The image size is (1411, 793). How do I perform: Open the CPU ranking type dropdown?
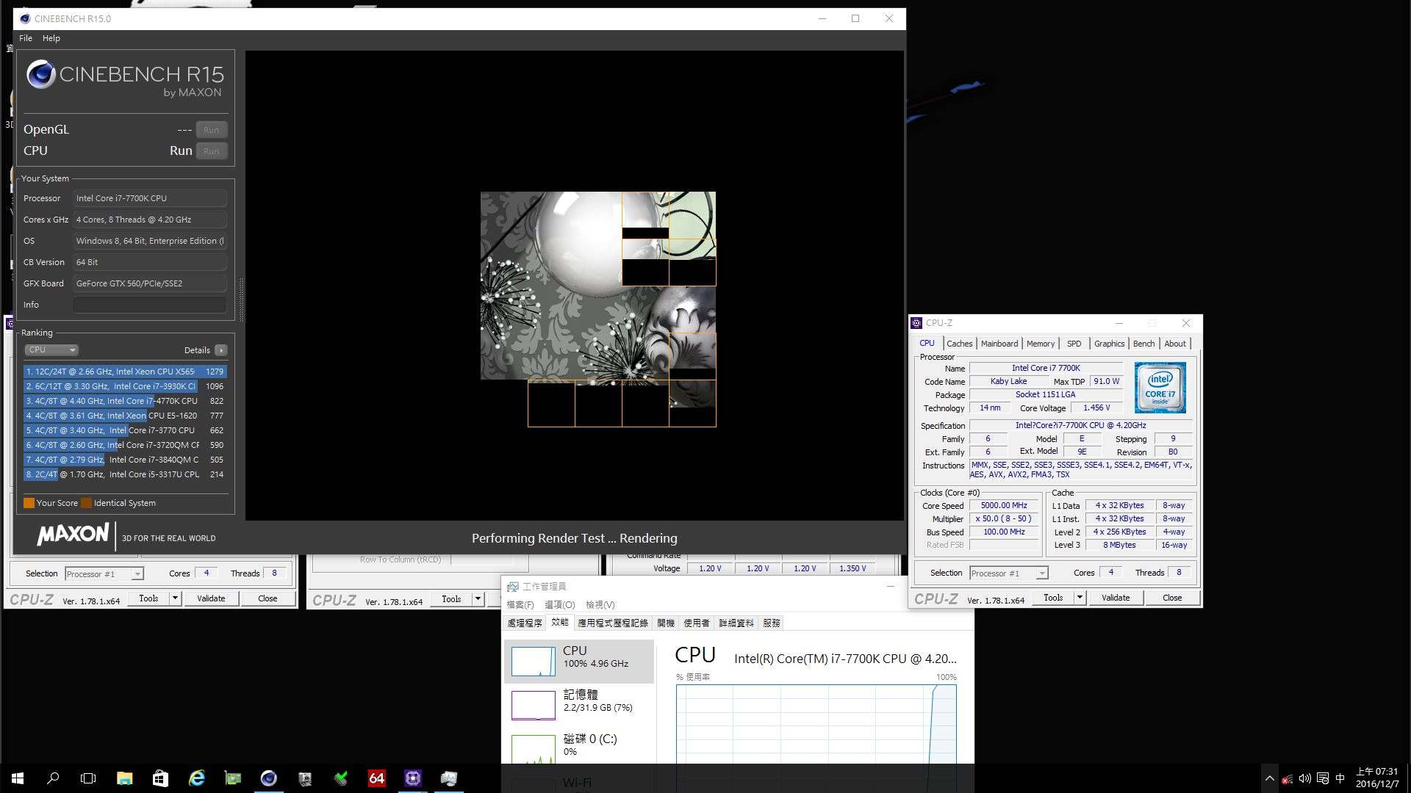point(51,350)
